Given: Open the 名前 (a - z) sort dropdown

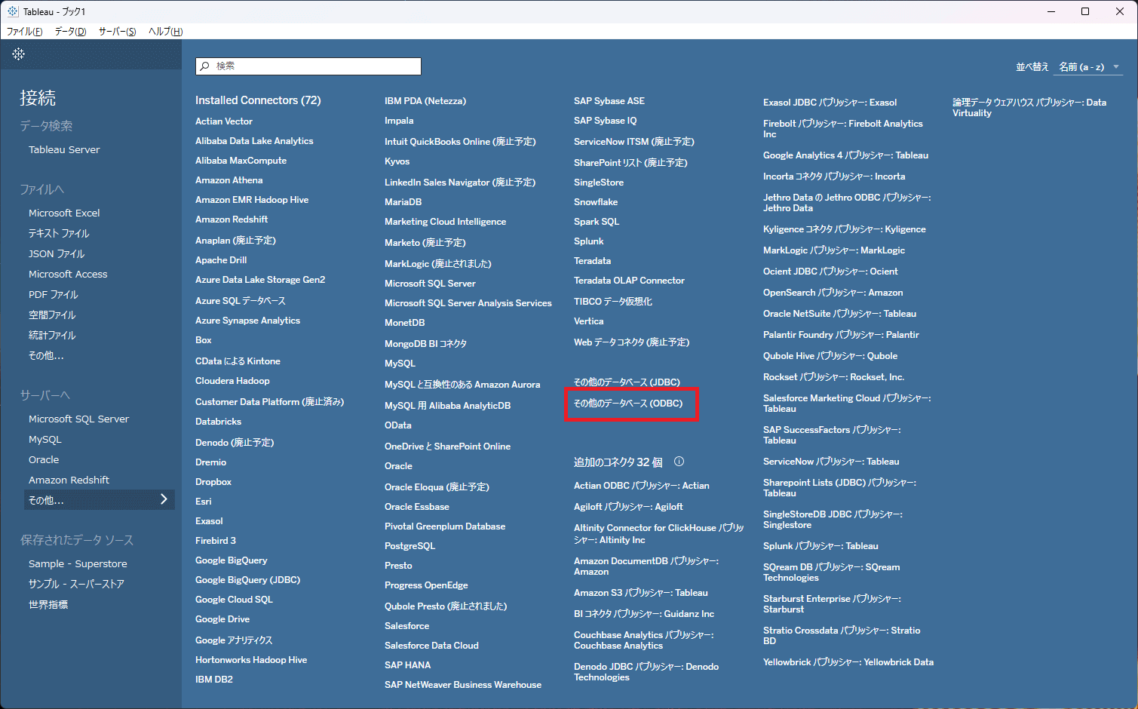Looking at the screenshot, I should pyautogui.click(x=1089, y=67).
